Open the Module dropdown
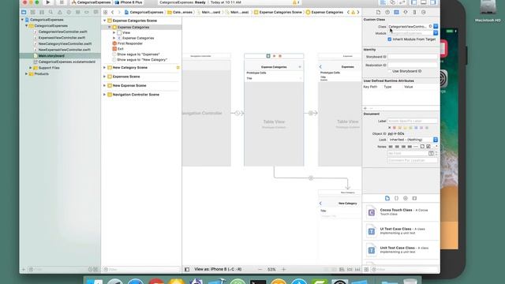The width and height of the screenshot is (505, 284). [x=436, y=33]
